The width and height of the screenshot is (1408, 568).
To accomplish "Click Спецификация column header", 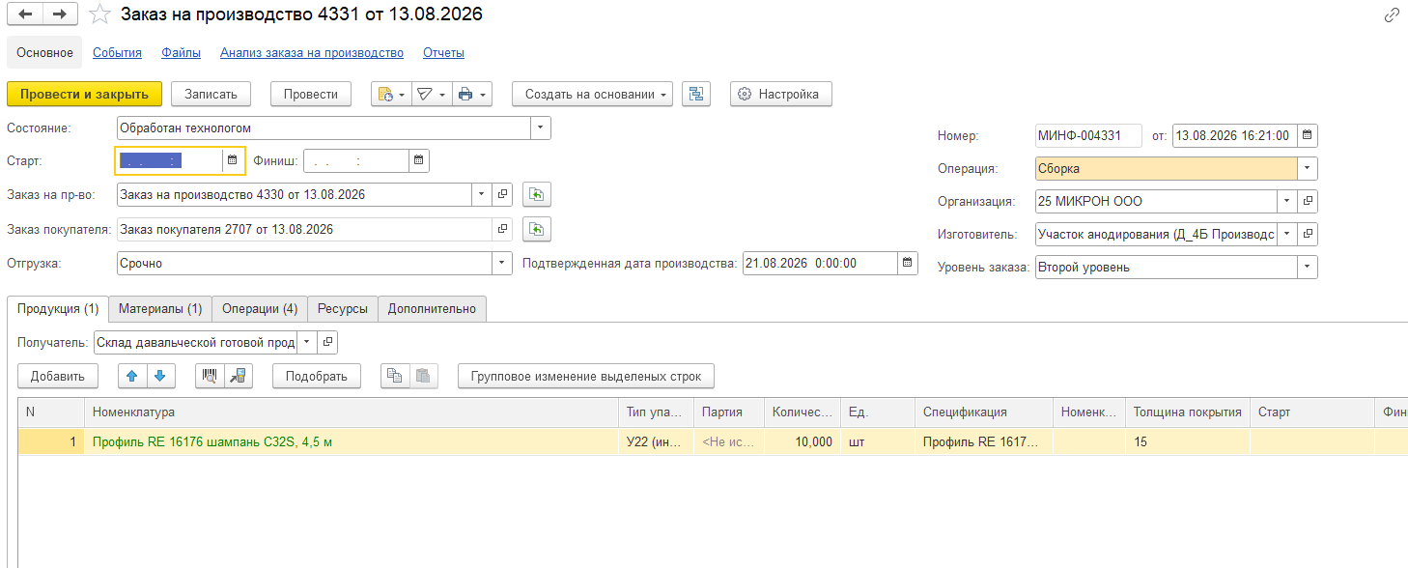I will [984, 412].
